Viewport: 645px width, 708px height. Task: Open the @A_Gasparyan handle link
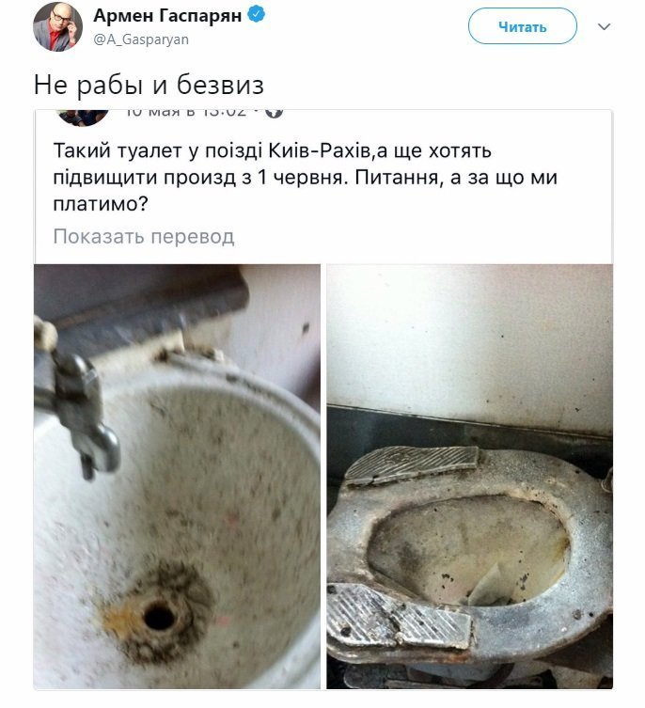point(141,40)
